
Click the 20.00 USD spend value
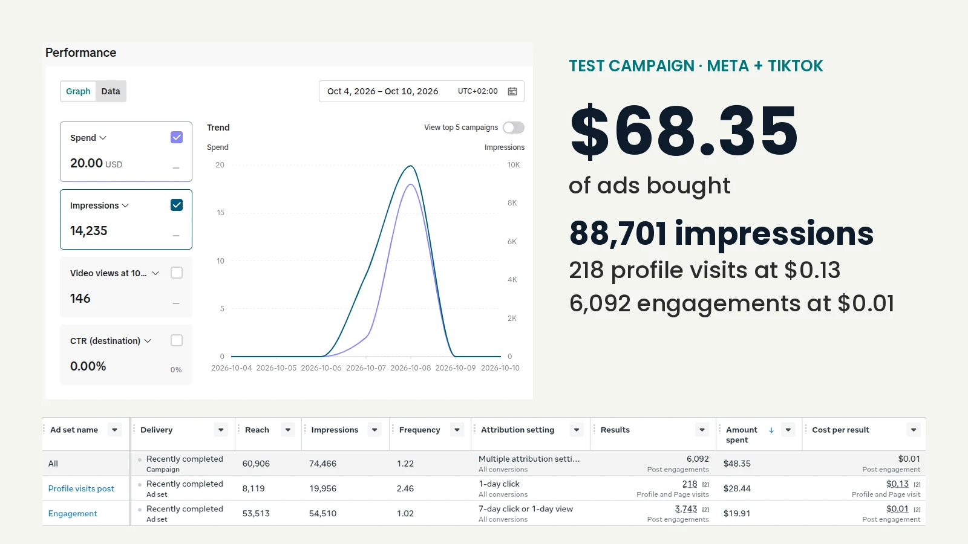[x=96, y=163]
